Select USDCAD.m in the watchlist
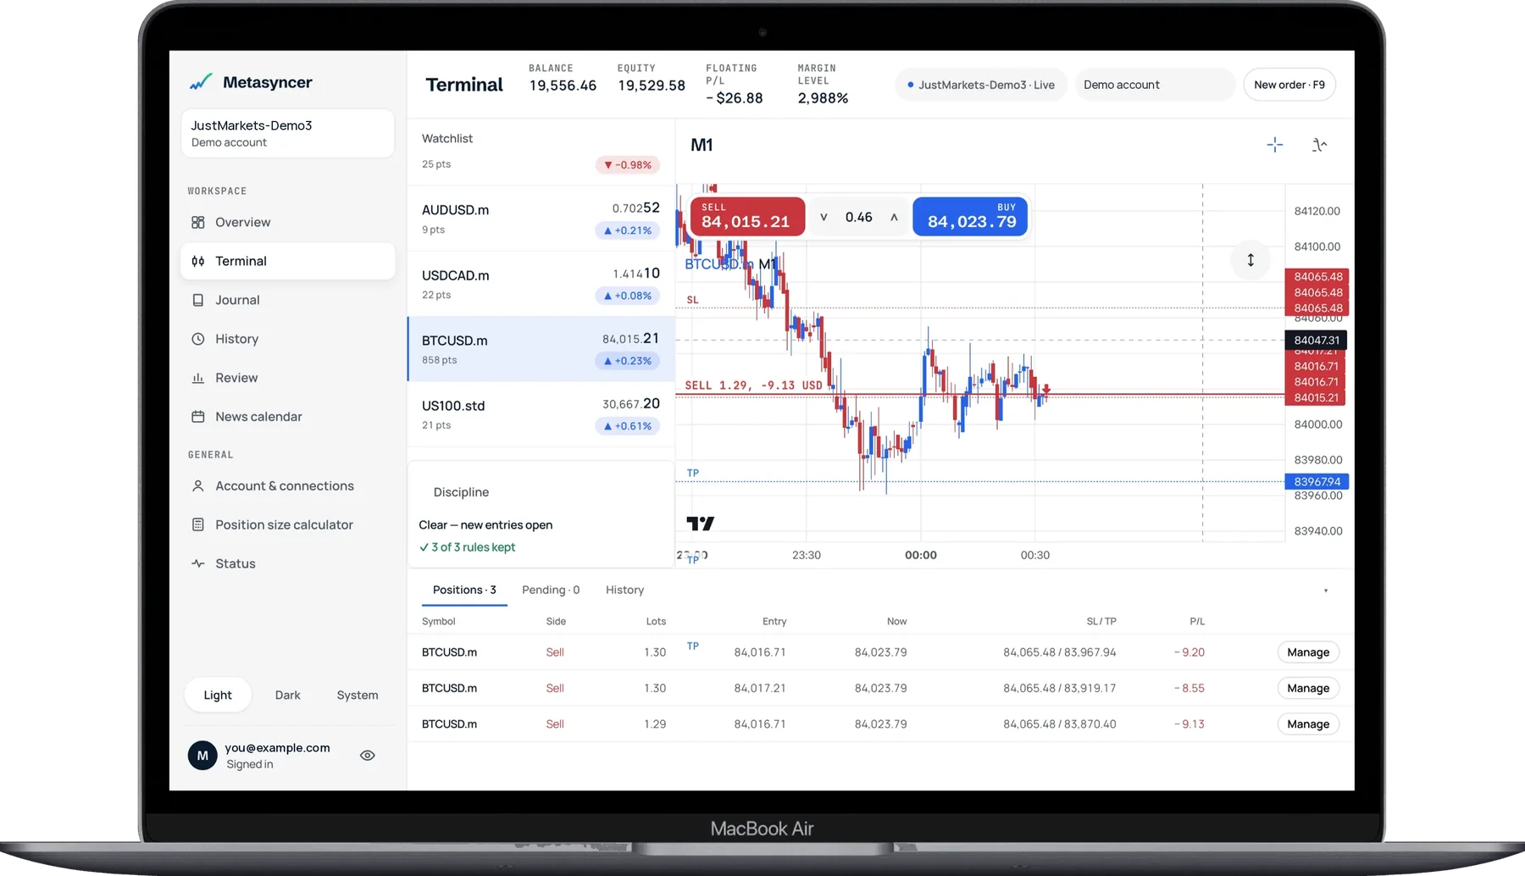Viewport: 1525px width, 876px height. point(541,284)
